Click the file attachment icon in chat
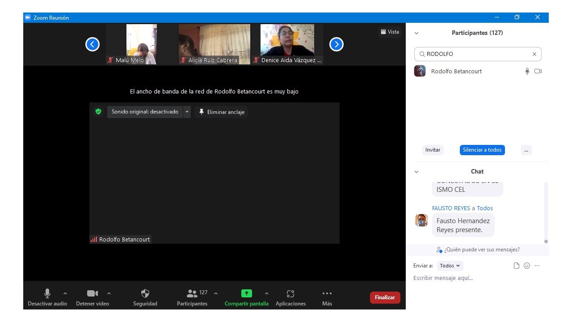This screenshot has width=572, height=322. click(517, 266)
